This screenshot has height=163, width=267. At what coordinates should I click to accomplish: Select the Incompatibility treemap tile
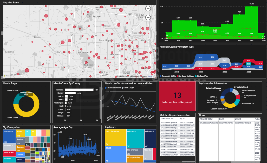pyautogui.click(x=135, y=159)
